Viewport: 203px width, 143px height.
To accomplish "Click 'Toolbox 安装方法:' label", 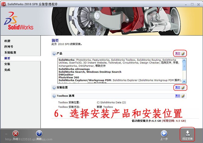I will [x=69, y=107].
